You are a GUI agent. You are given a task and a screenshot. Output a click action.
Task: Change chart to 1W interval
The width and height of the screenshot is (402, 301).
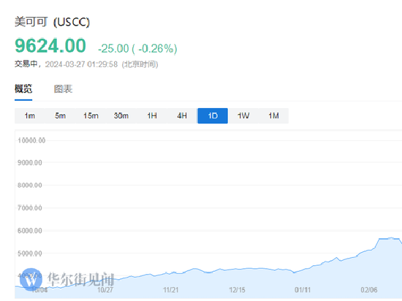[243, 115]
